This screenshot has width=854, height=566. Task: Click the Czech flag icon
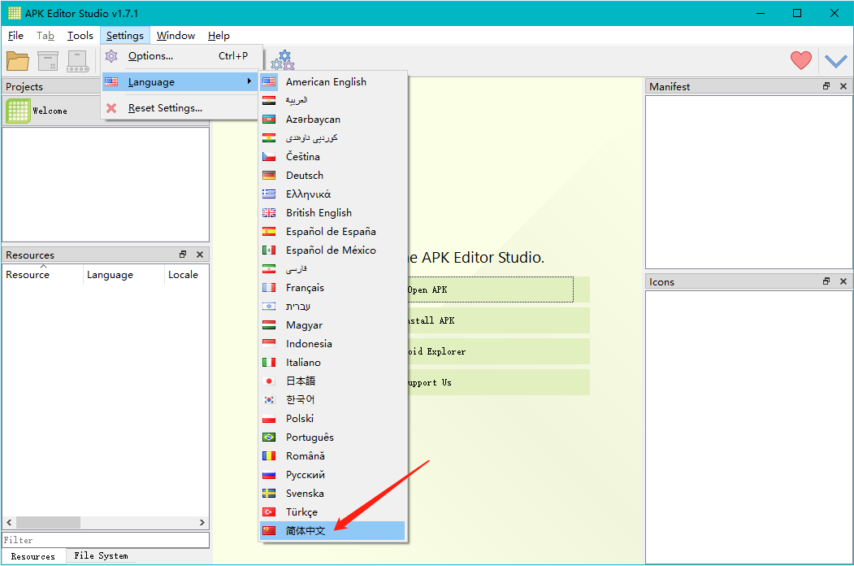269,156
